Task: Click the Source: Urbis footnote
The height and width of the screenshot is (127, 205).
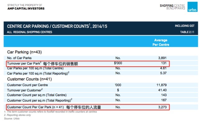Action: click(x=11, y=118)
